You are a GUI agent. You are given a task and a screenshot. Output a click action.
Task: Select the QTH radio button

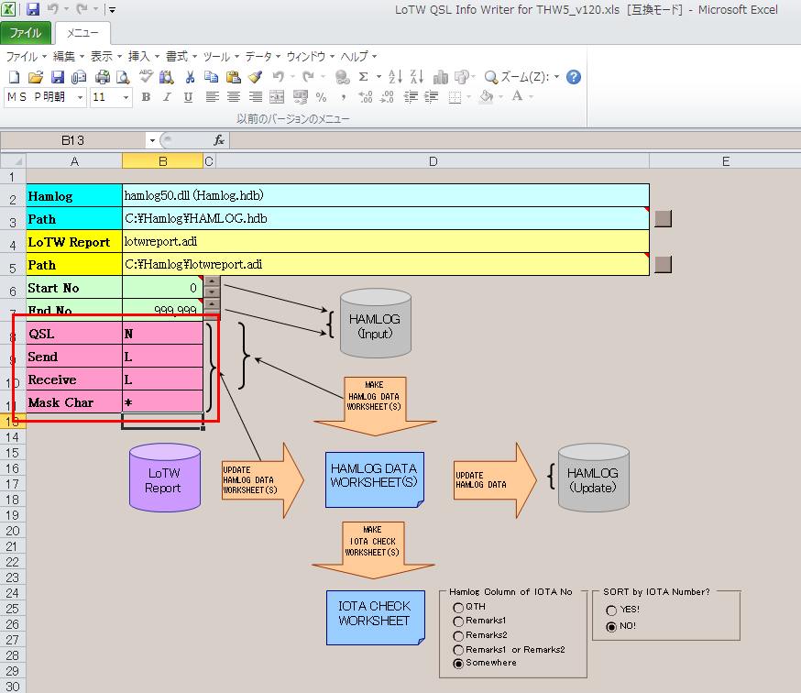(x=458, y=607)
